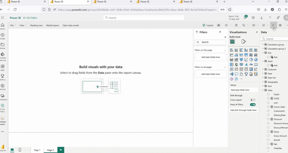Screen dimensions: 288x153
Task: Expand the Geography table
Action: tap(263, 82)
